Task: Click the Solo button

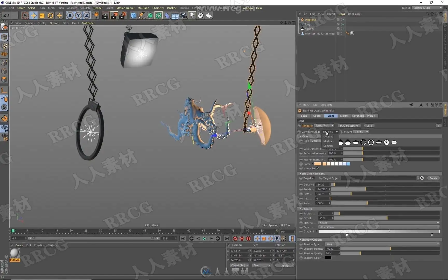Action: [x=369, y=126]
